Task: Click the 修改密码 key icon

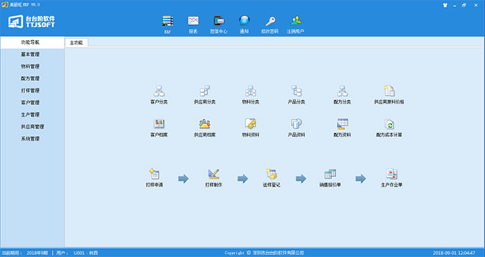Action: [x=270, y=21]
